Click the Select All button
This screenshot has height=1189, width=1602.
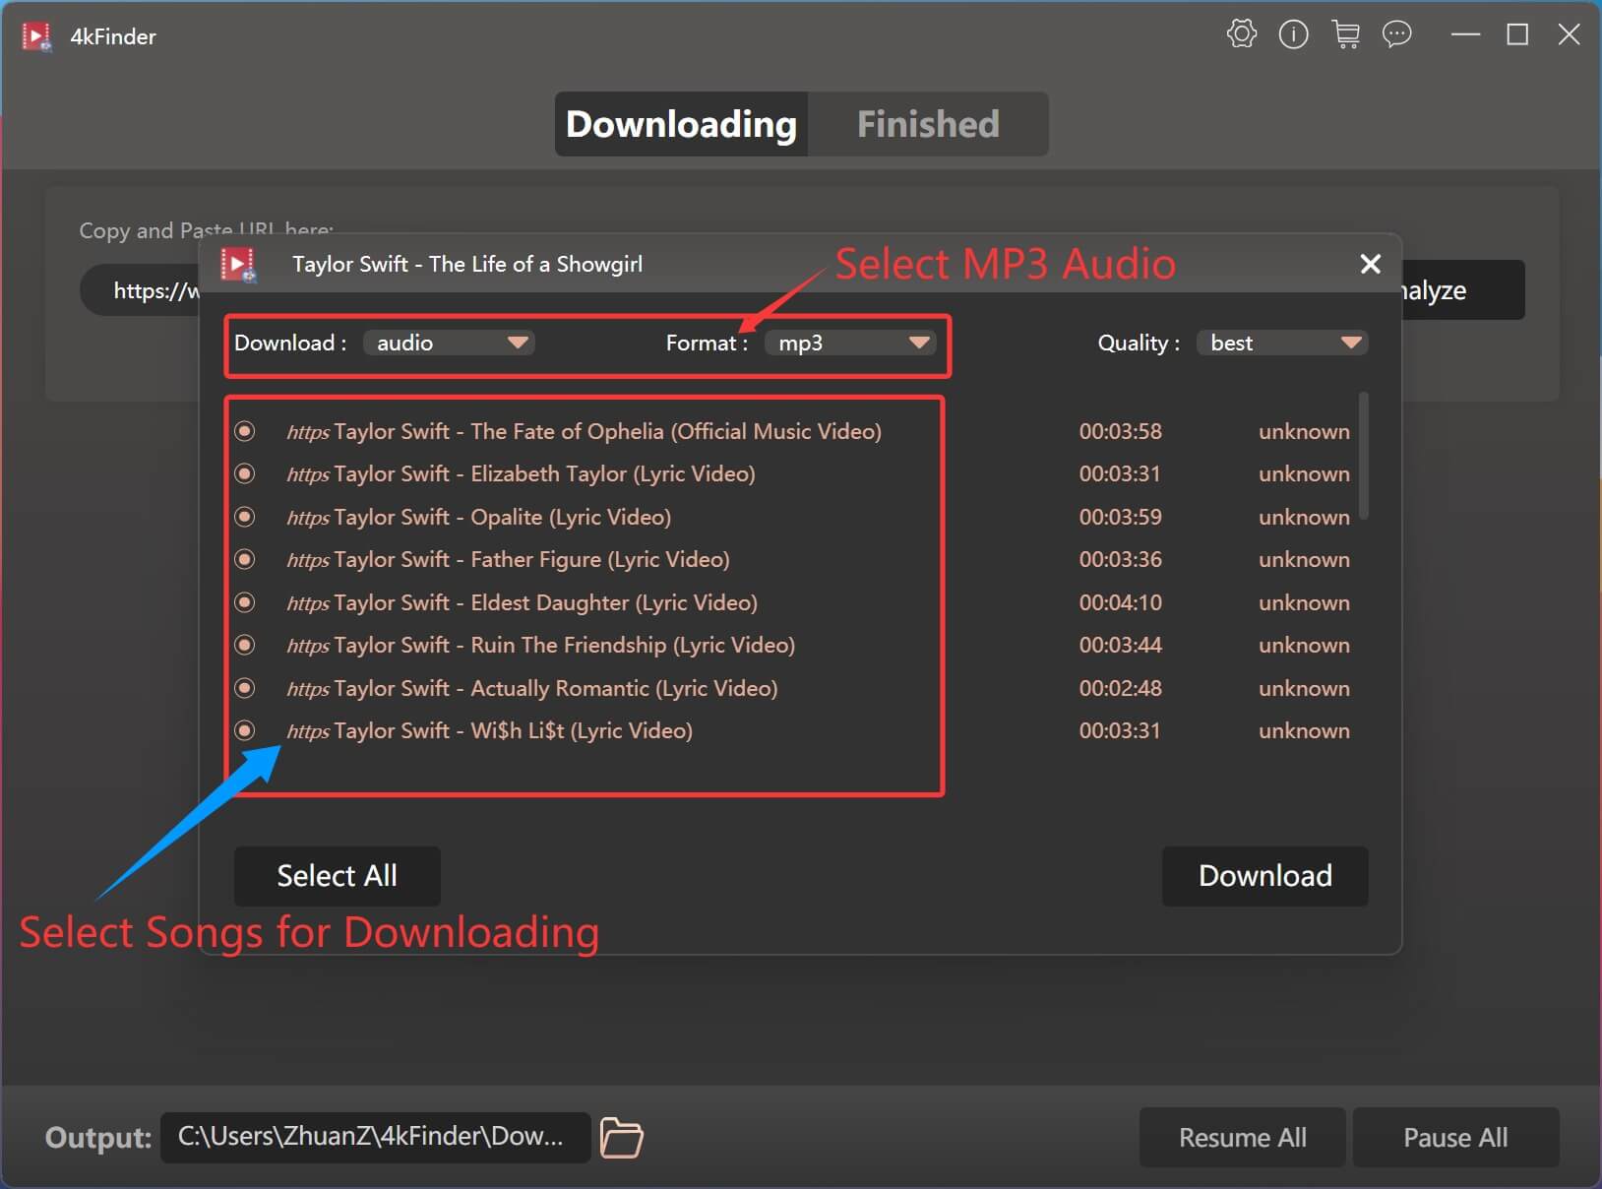(337, 876)
